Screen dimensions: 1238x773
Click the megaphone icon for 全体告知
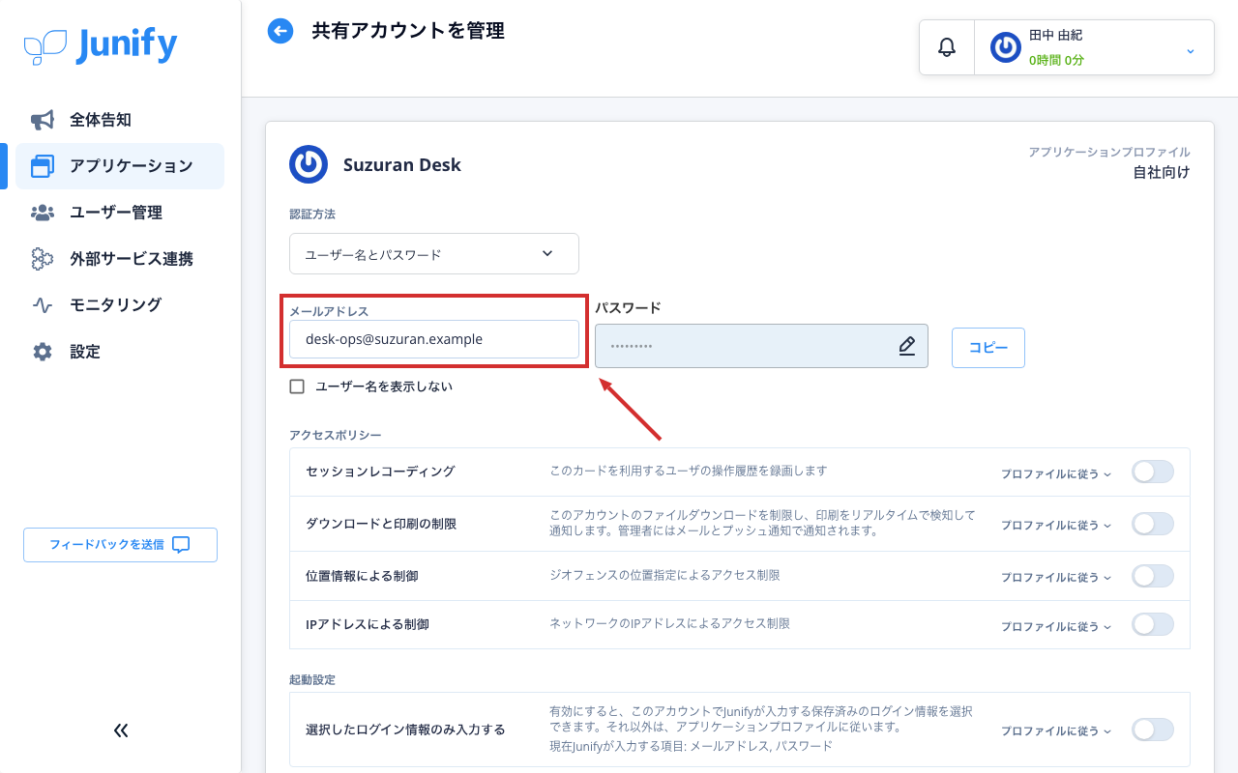pyautogui.click(x=43, y=120)
